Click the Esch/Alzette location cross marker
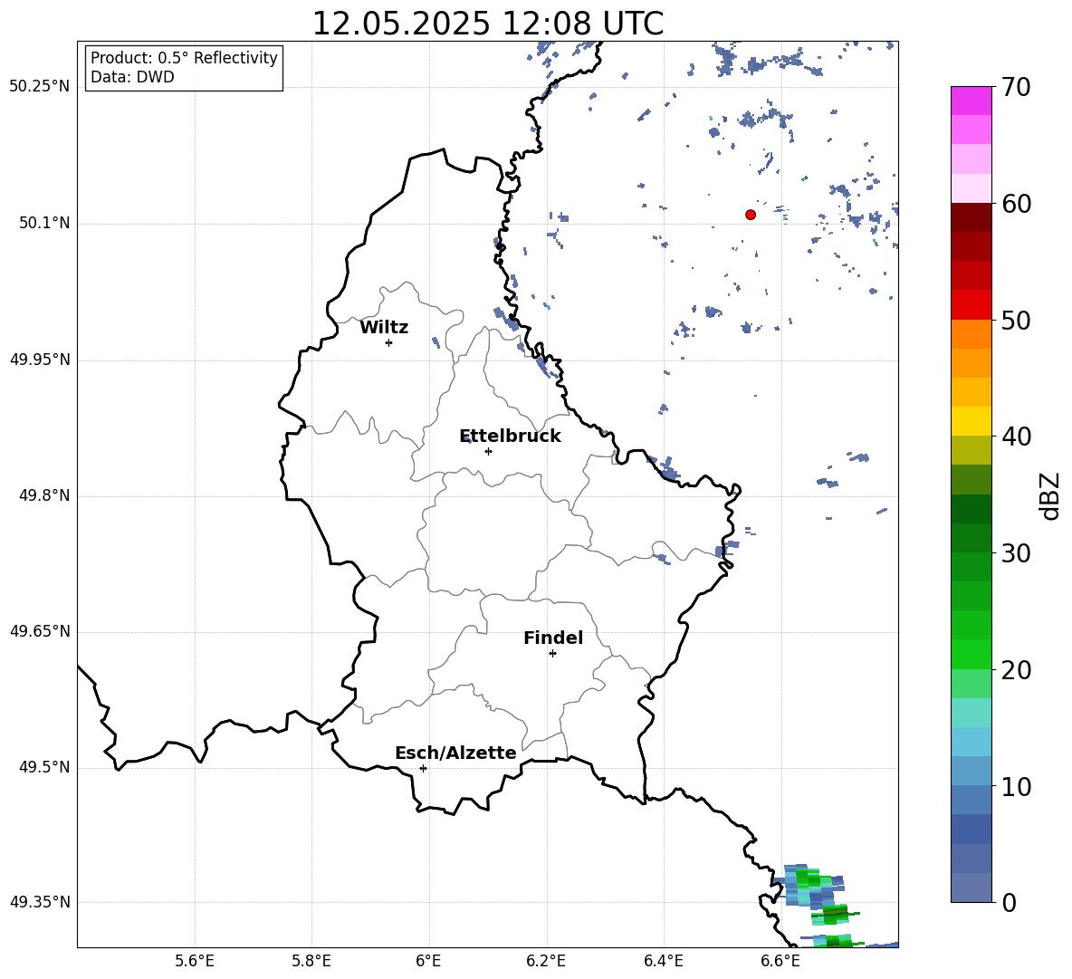 tap(423, 768)
